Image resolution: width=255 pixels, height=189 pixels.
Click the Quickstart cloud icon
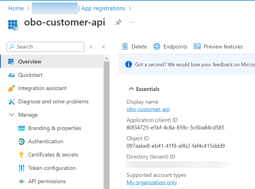[x=12, y=75]
